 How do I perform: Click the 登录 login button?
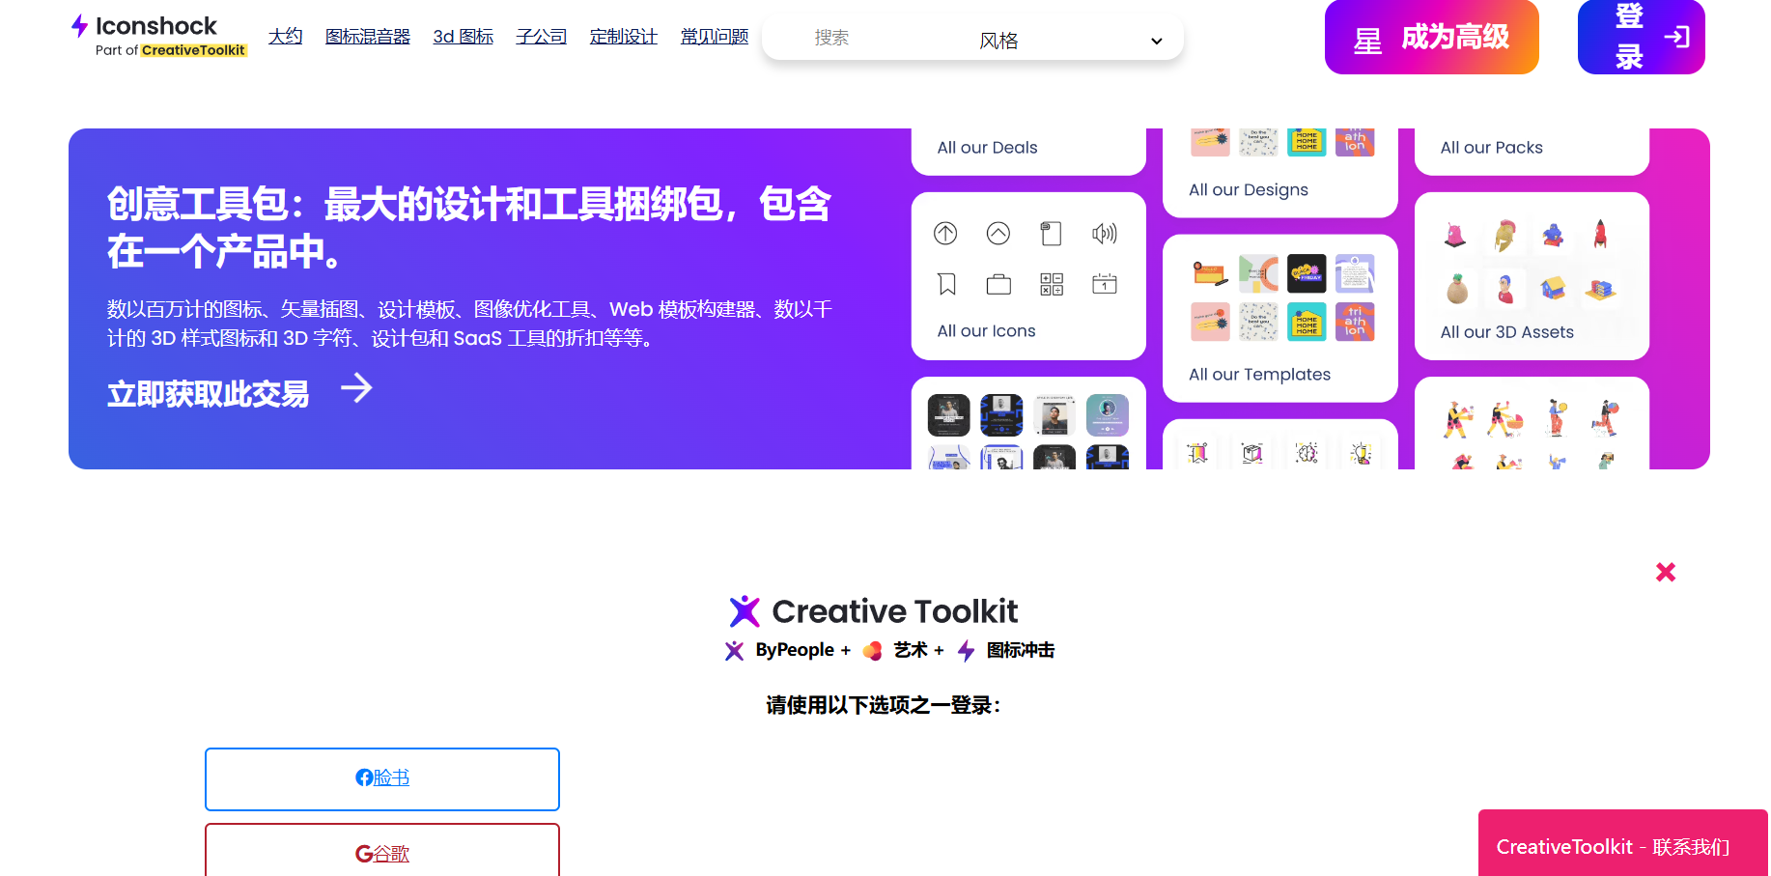click(x=1642, y=37)
